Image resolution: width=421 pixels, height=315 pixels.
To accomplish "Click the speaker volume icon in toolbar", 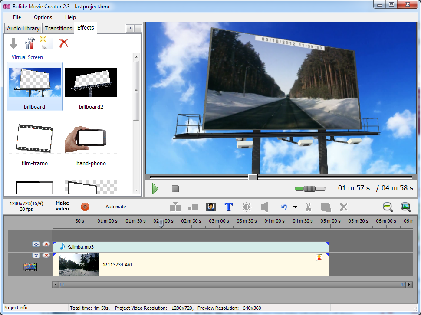I will tap(264, 207).
